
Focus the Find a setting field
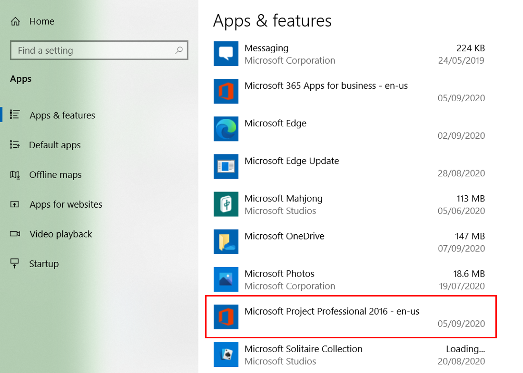[x=99, y=50]
